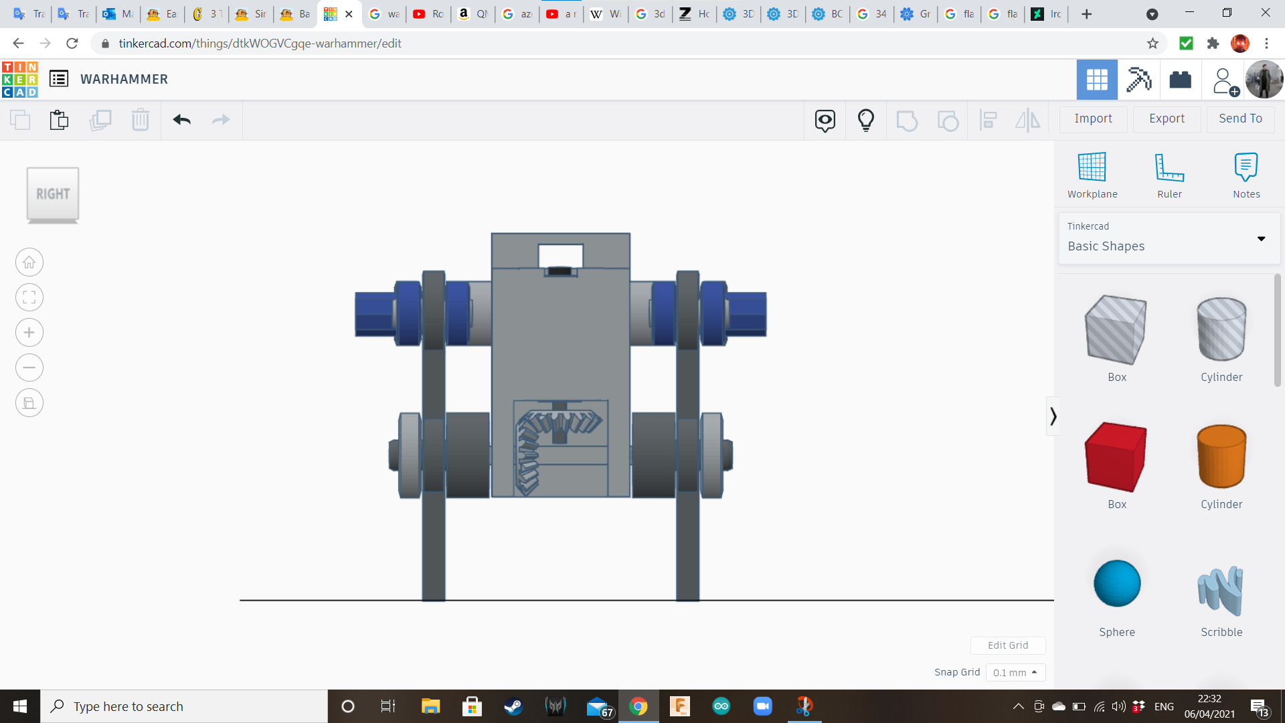Click the Home view button

pyautogui.click(x=29, y=262)
